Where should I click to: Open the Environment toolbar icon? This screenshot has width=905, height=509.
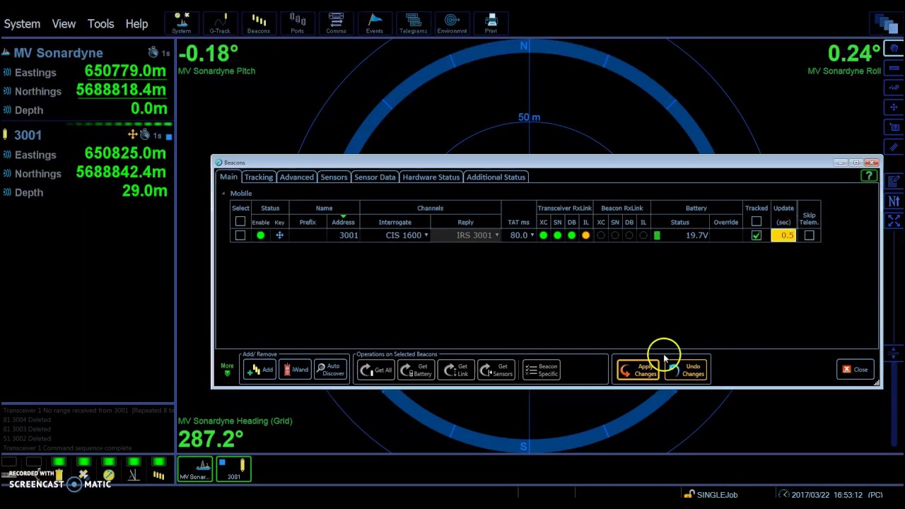tap(452, 23)
